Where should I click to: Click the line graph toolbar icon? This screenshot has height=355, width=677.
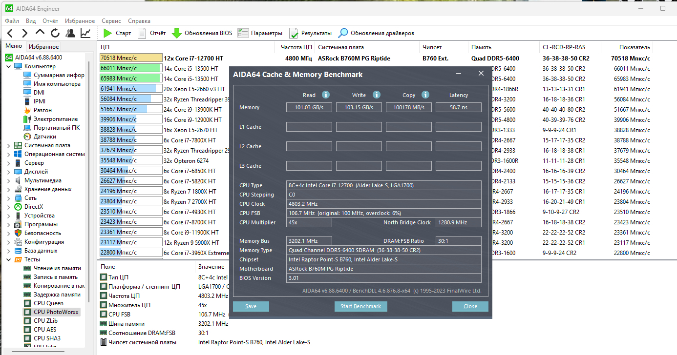(85, 33)
